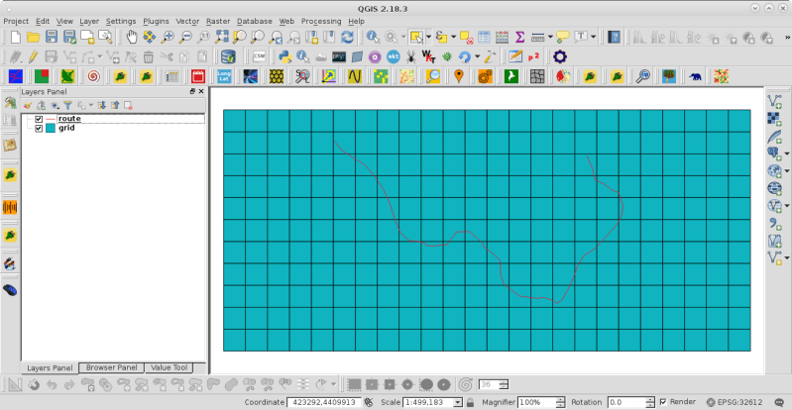Image resolution: width=792 pixels, height=410 pixels.
Task: Click the Coordinate input field
Action: point(324,402)
